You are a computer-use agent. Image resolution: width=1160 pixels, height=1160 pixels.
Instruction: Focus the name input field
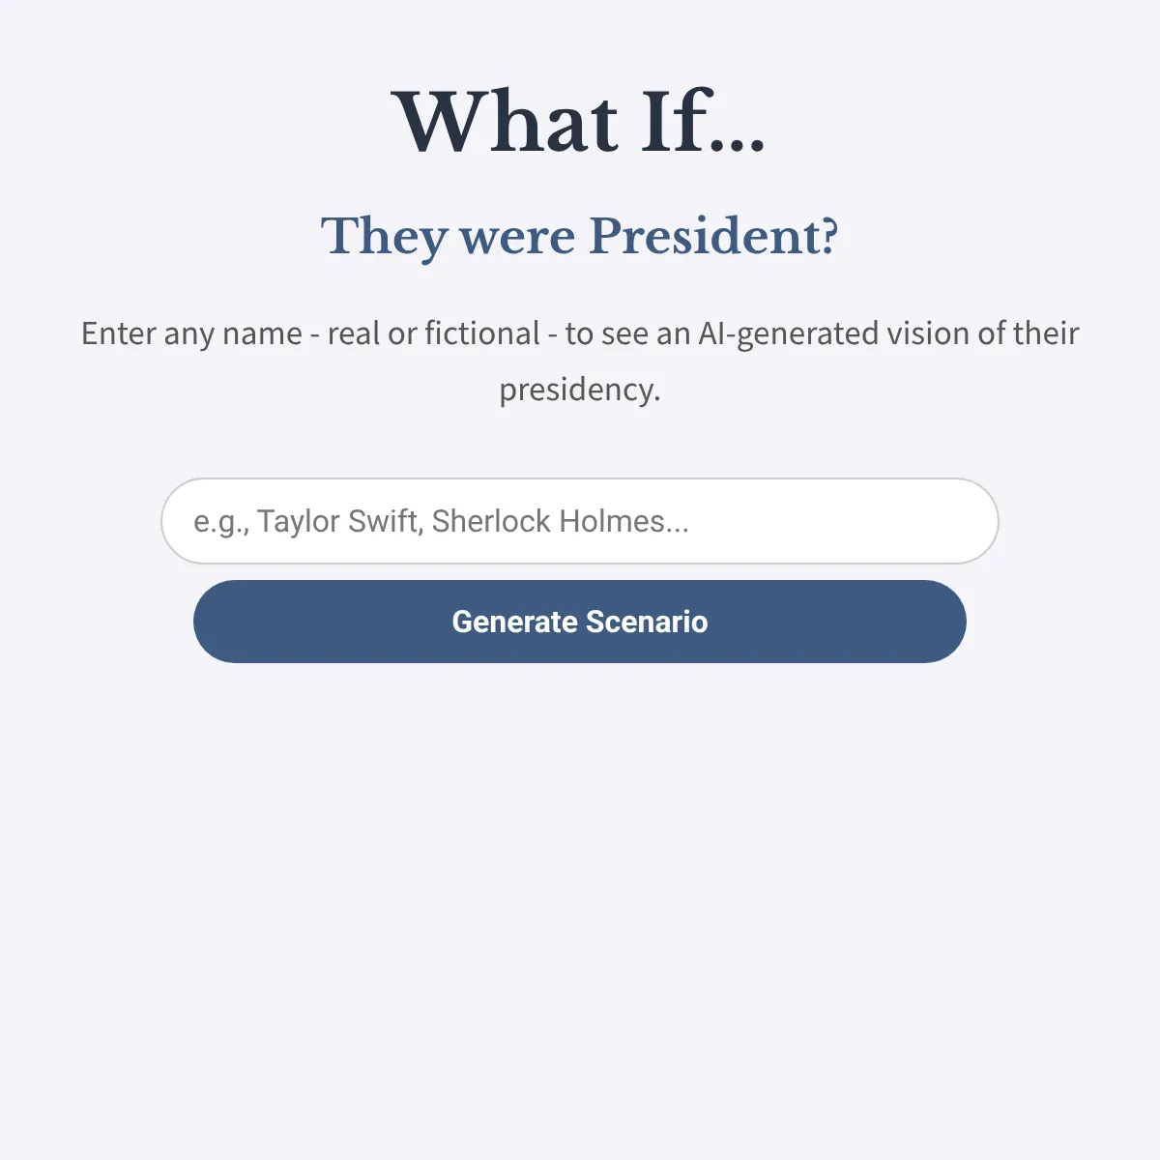point(580,521)
